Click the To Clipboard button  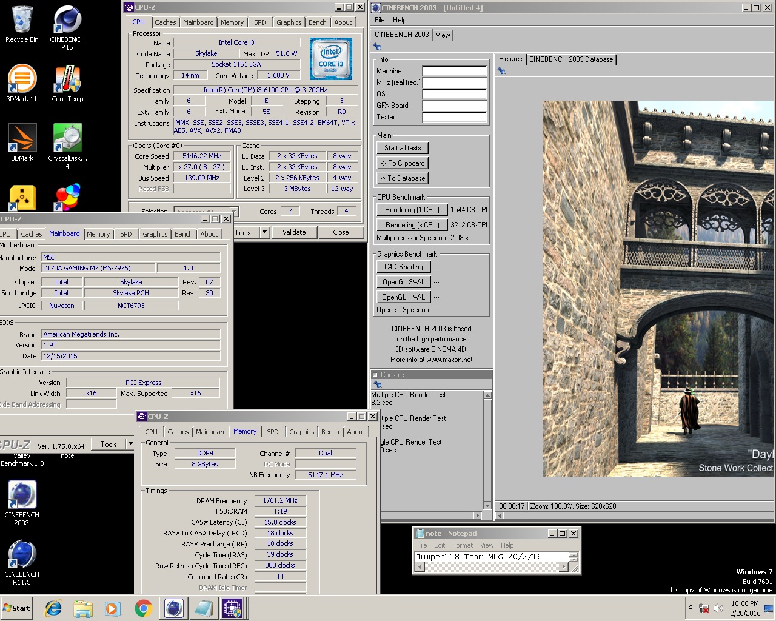[x=403, y=163]
